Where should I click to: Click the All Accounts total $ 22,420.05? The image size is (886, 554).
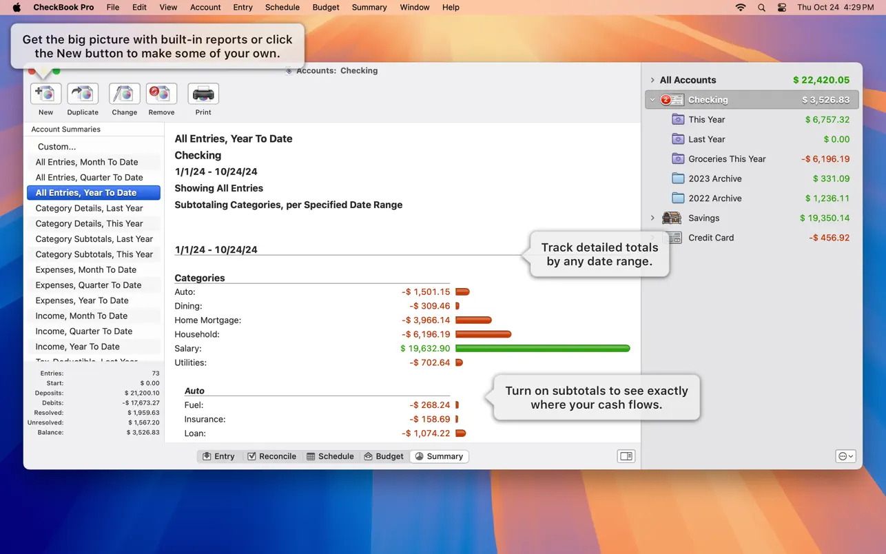[x=821, y=80]
